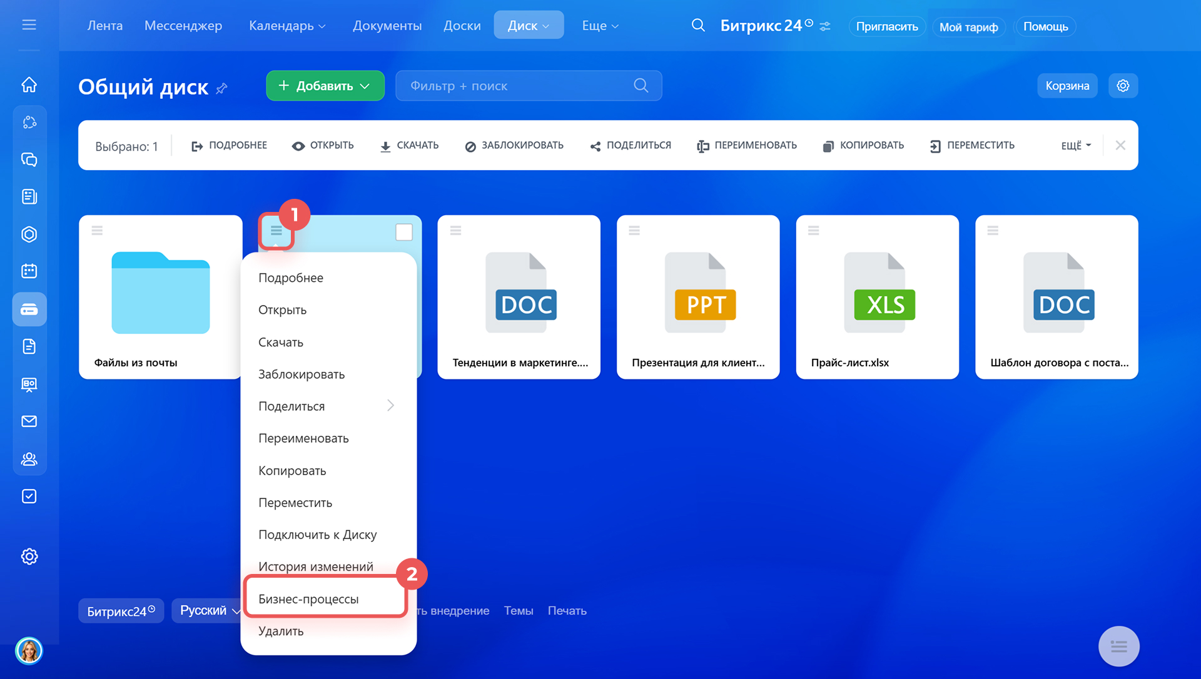This screenshot has width=1201, height=679.
Task: Click the Calendar icon in left sidebar
Action: [29, 271]
